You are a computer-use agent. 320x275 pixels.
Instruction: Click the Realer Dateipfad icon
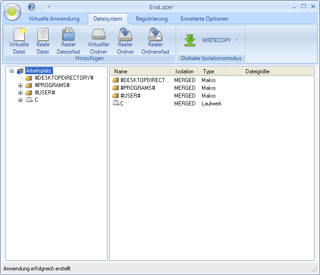click(69, 35)
